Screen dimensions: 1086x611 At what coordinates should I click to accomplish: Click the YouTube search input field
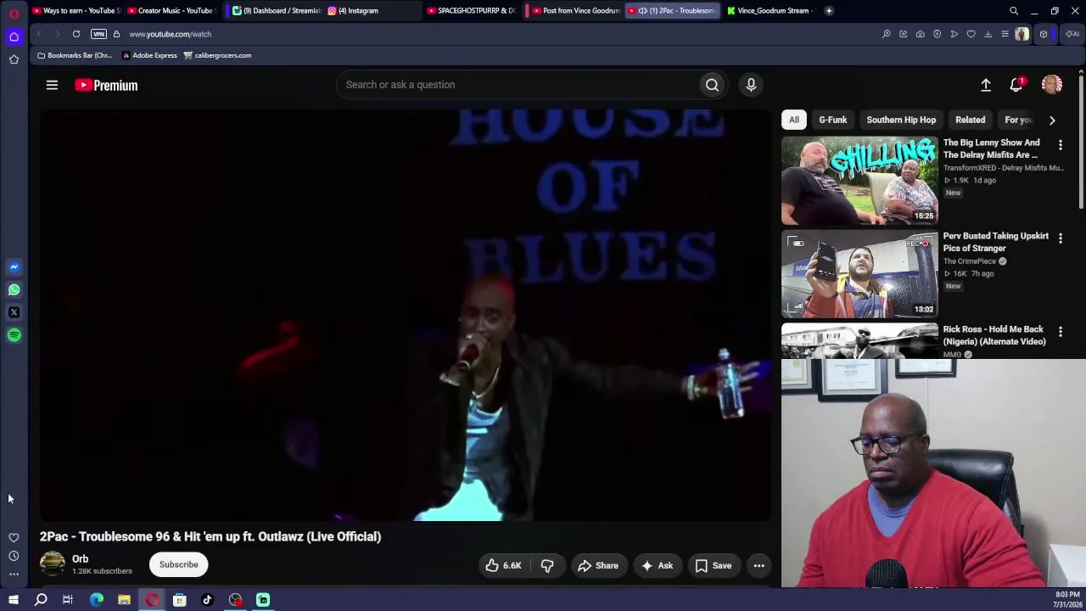click(518, 85)
